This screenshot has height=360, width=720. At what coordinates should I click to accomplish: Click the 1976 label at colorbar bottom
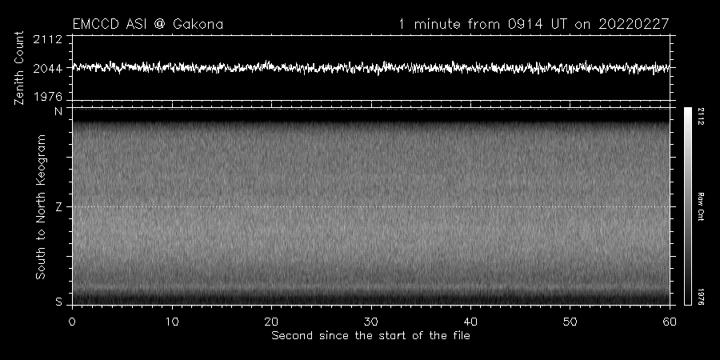coord(700,297)
